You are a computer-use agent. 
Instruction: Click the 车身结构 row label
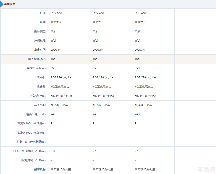(x=40, y=105)
